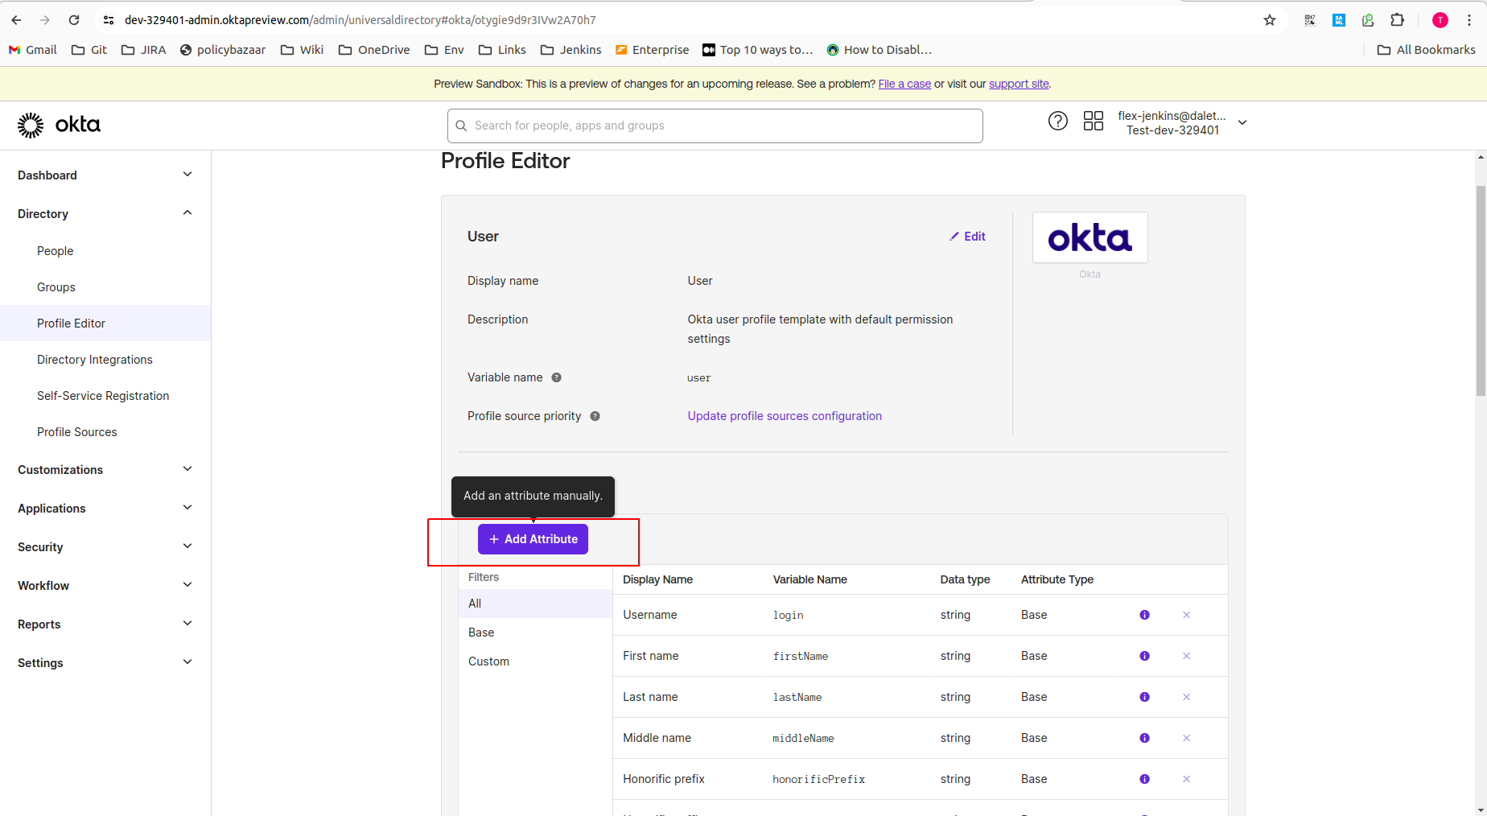Expand the Workflow menu

point(105,586)
